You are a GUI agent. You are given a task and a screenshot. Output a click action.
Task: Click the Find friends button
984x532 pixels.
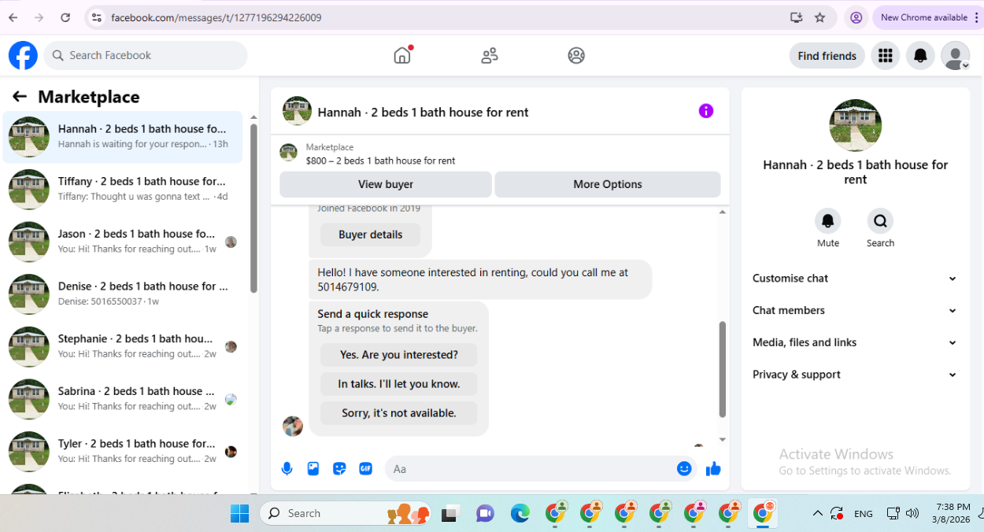[827, 56]
